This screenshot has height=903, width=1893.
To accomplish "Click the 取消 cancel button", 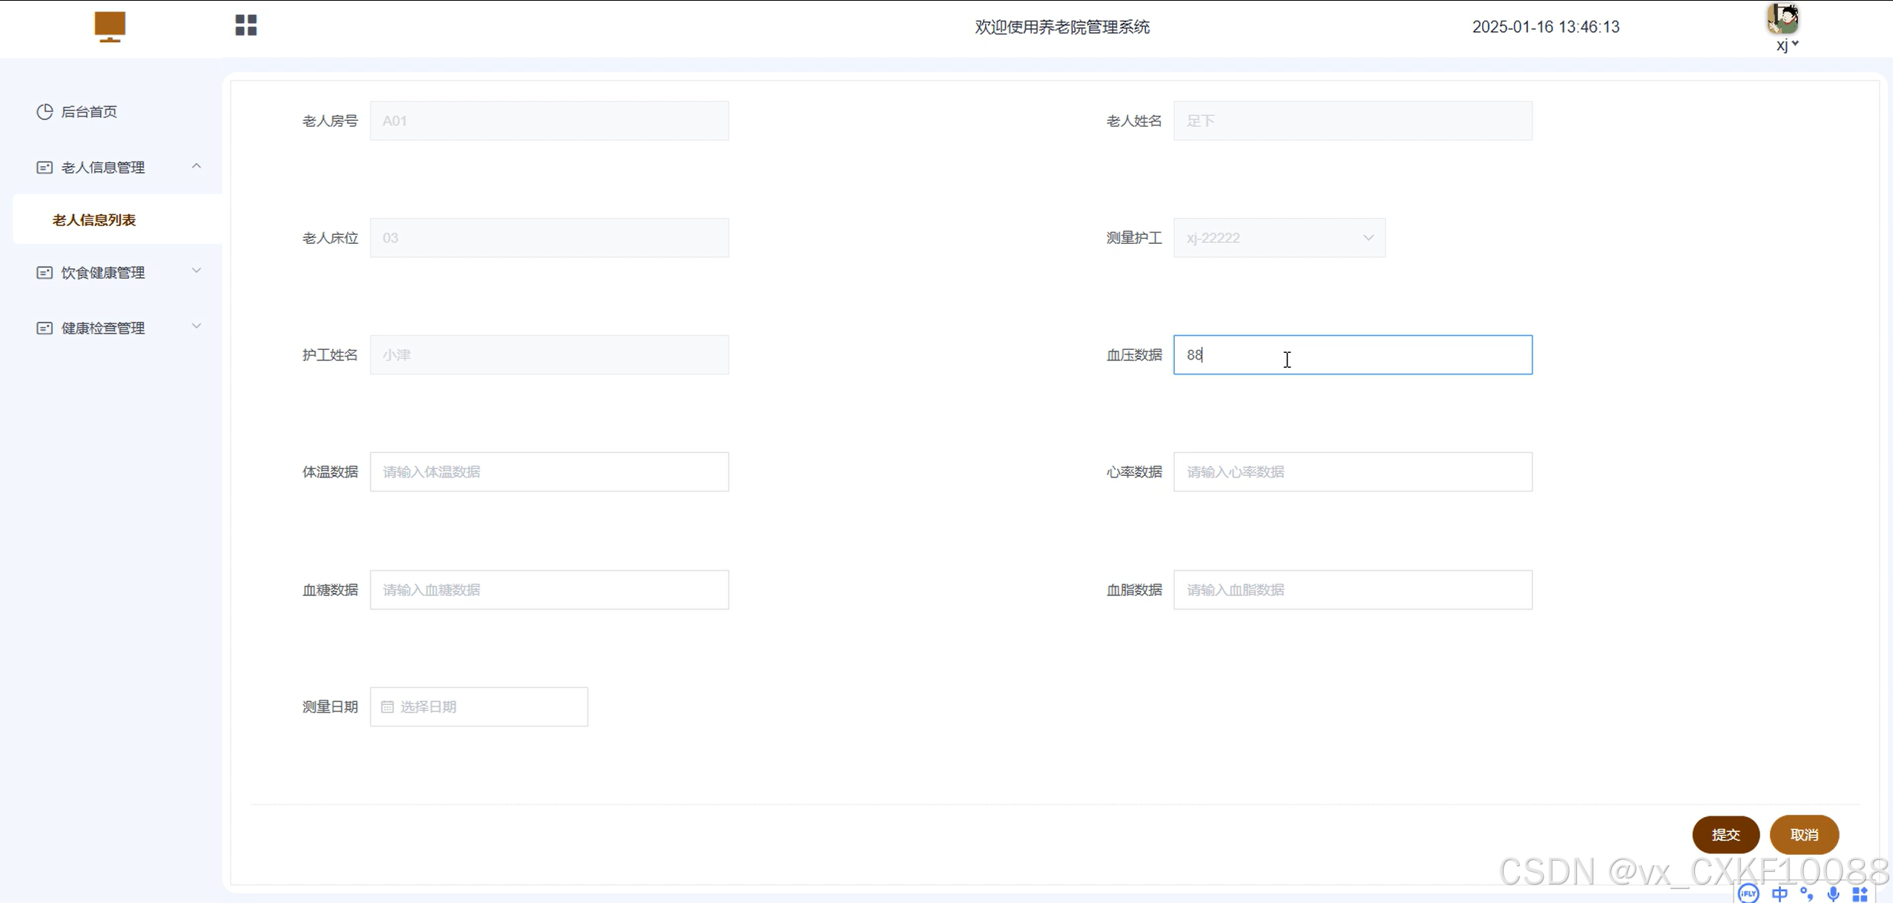I will click(1804, 835).
